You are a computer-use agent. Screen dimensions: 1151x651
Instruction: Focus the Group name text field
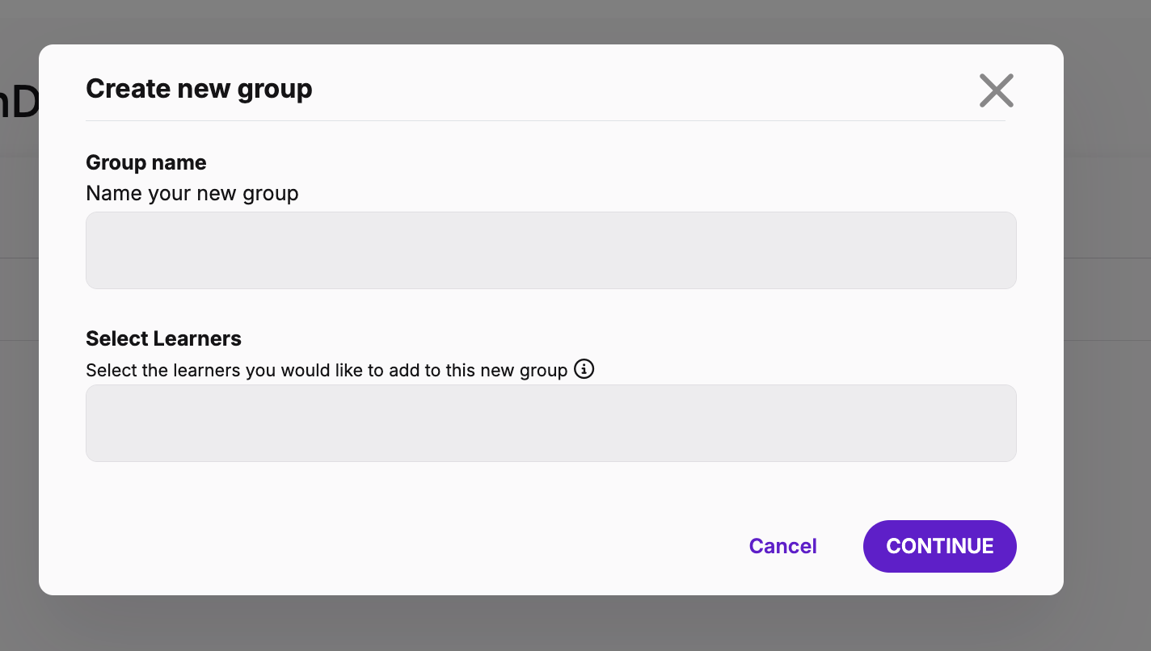point(550,250)
